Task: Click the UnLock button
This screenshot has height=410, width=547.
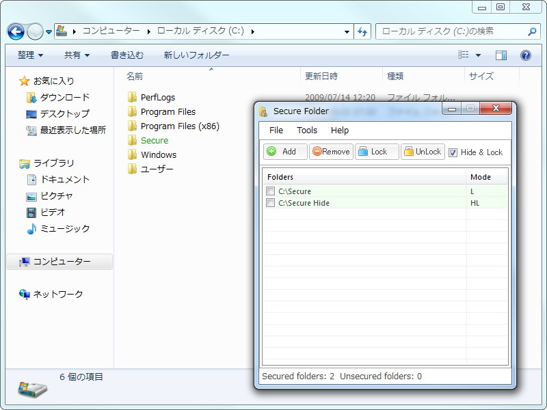Action: click(x=423, y=152)
